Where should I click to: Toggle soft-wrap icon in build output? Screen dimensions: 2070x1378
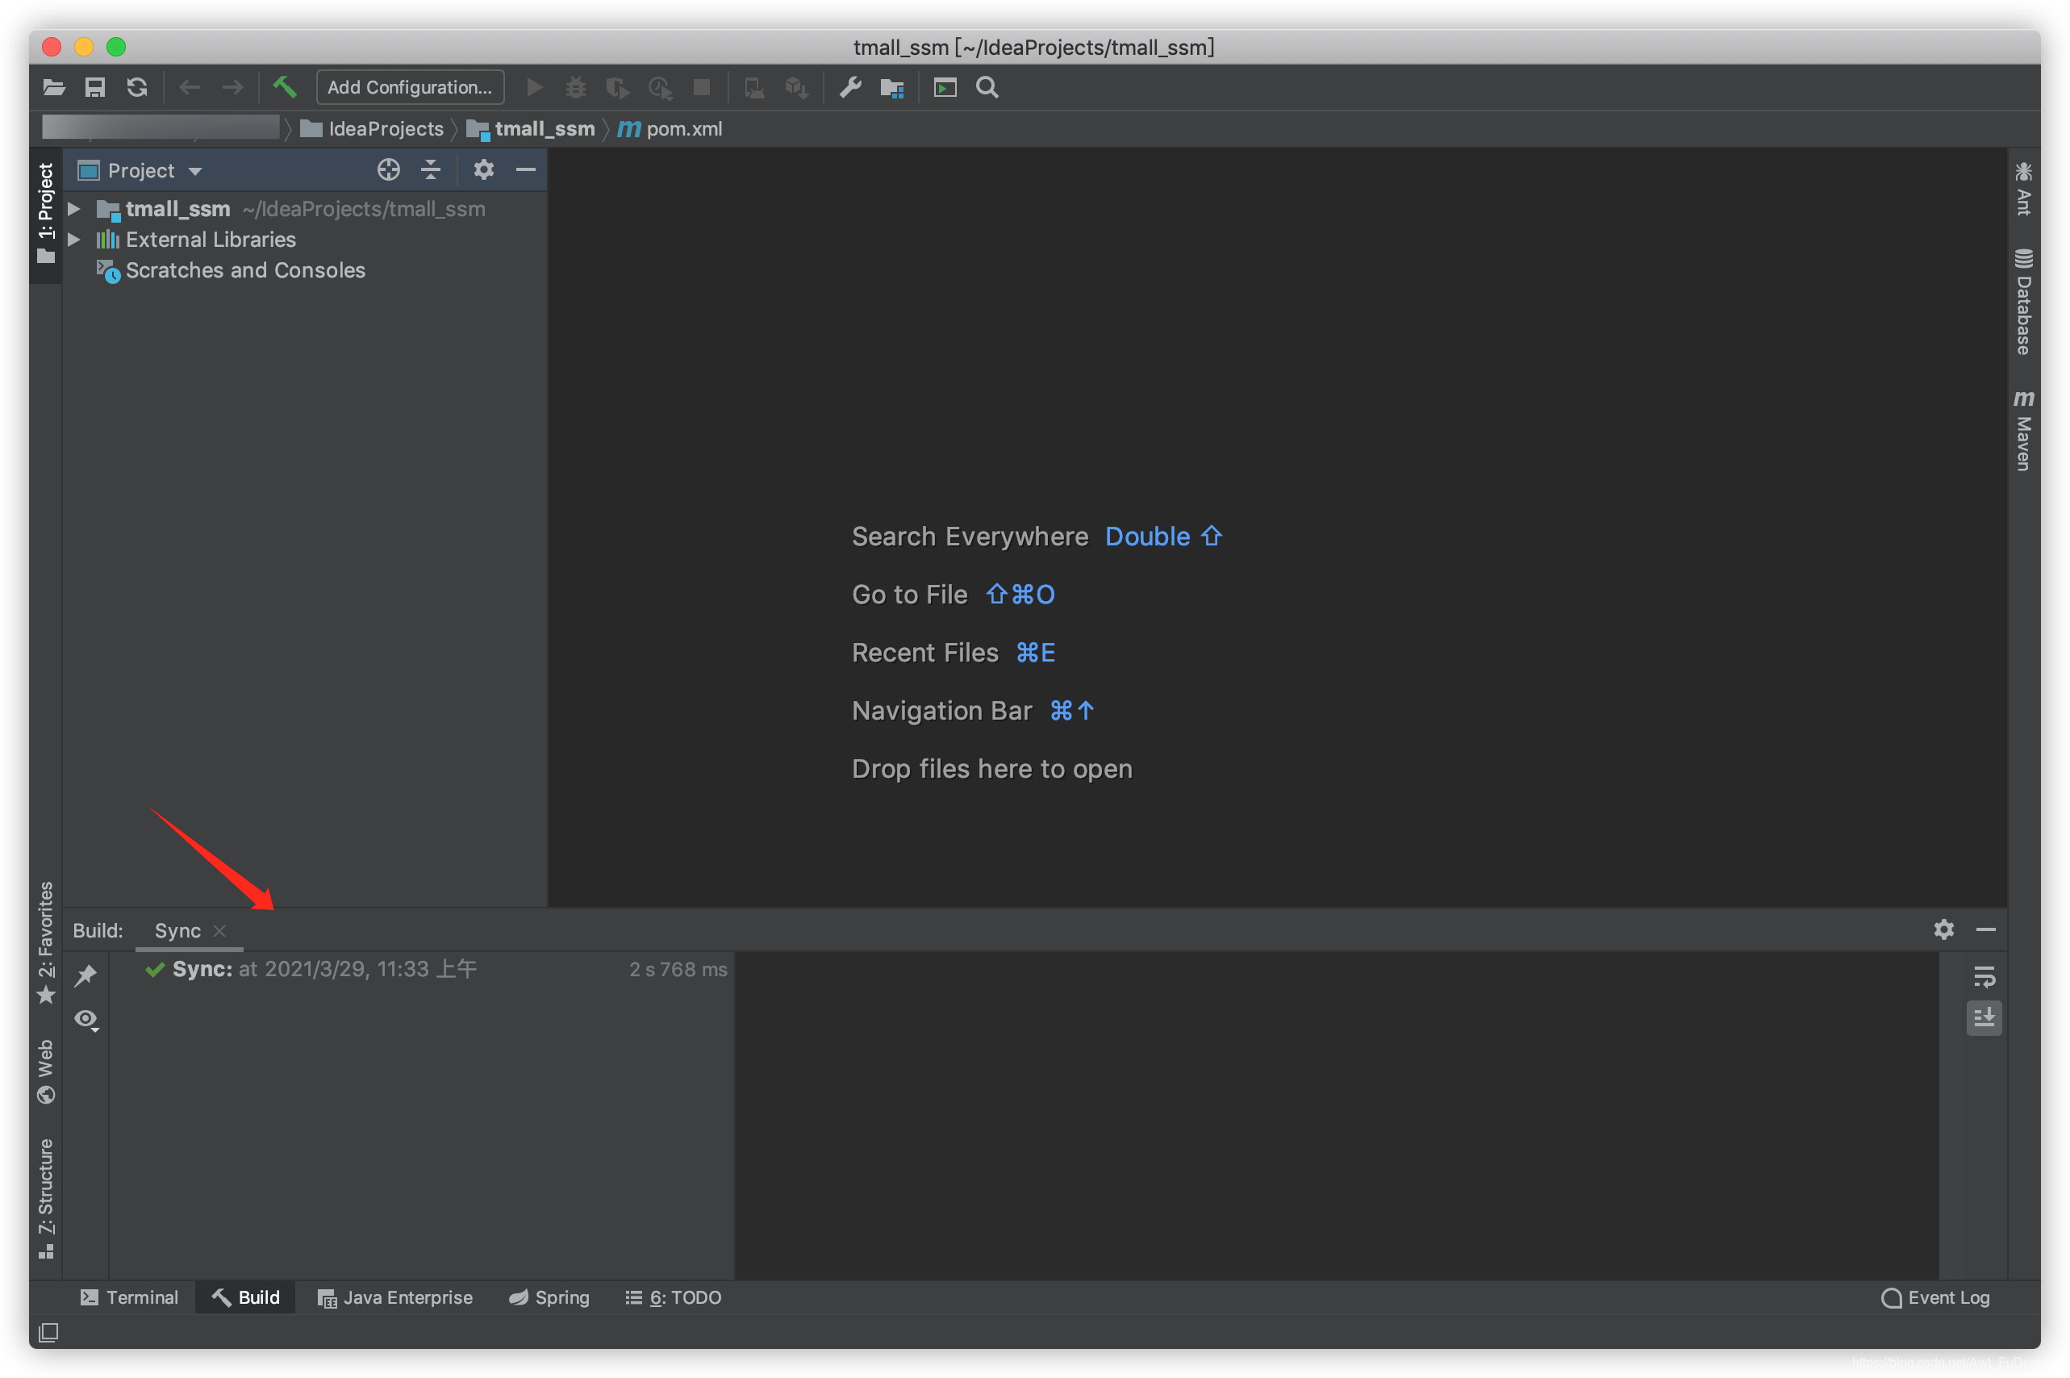point(1984,976)
